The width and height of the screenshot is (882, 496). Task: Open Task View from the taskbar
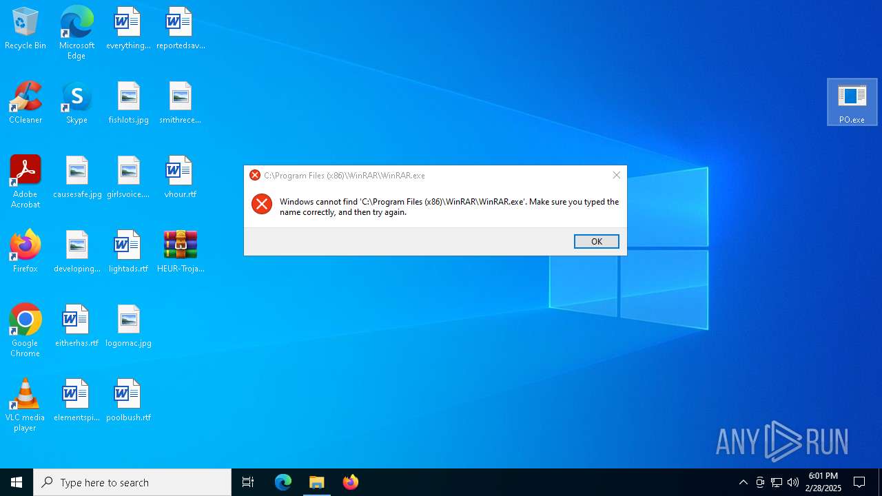(x=248, y=482)
